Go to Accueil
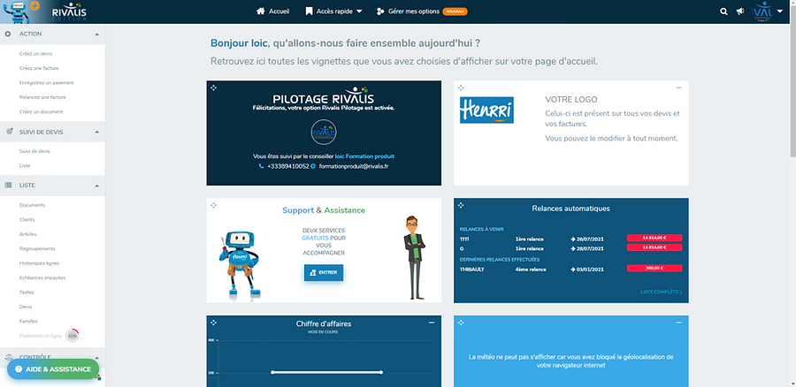 [279, 11]
